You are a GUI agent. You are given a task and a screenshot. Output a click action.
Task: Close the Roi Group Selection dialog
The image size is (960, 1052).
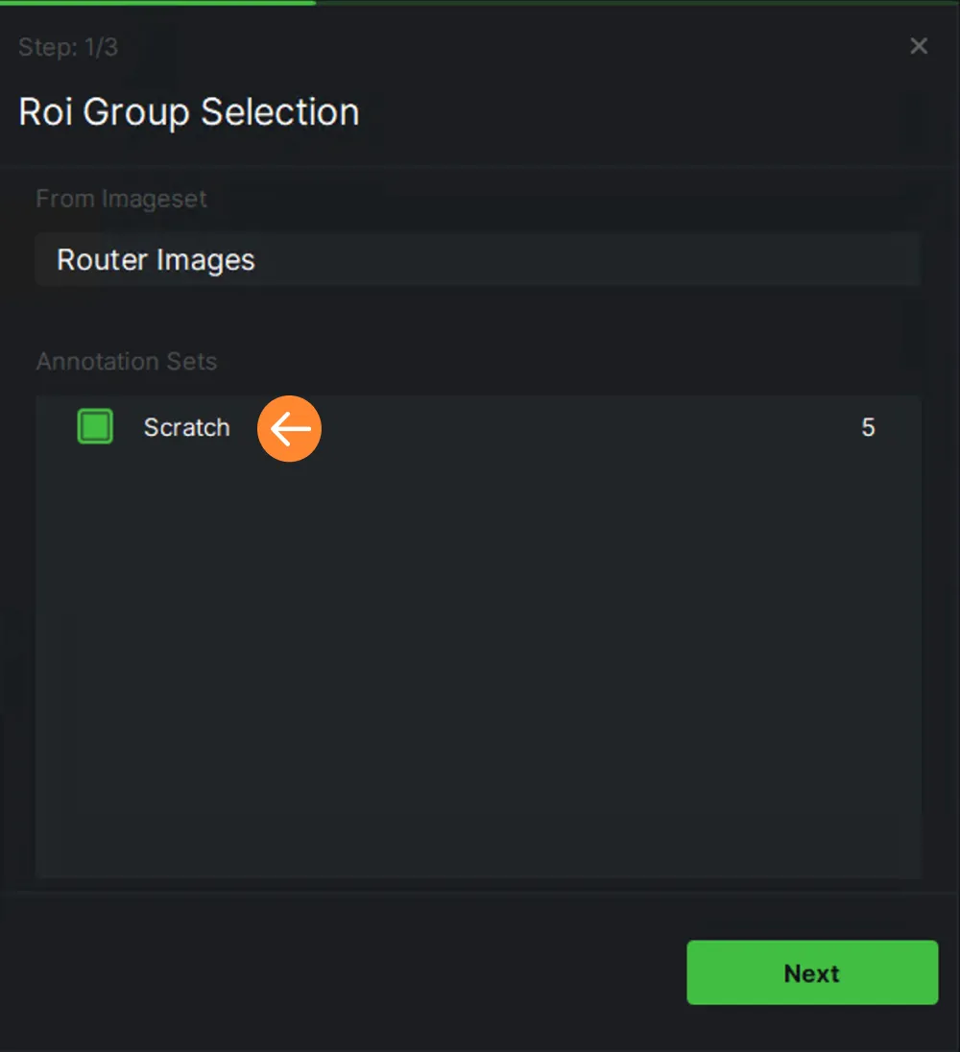coord(919,46)
